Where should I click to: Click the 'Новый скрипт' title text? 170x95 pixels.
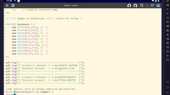pyautogui.click(x=71, y=5)
